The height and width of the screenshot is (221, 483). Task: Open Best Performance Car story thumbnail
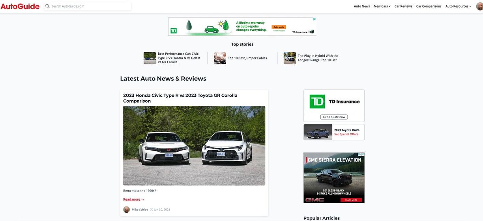150,58
